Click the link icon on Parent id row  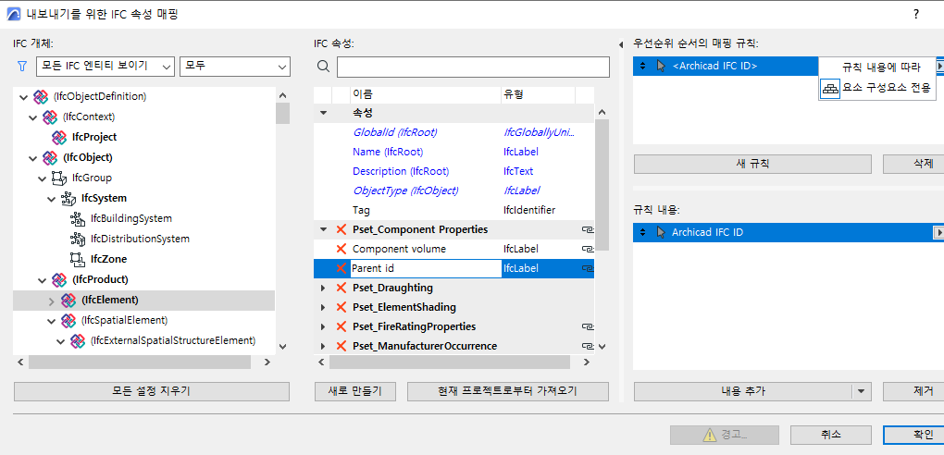[x=587, y=268]
